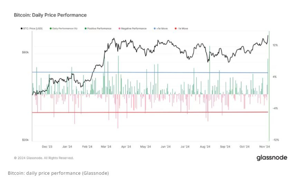Click the Aug '24 x-axis label
The image size is (298, 184).
click(x=205, y=147)
